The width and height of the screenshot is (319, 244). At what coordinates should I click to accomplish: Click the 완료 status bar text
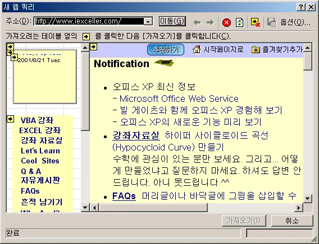(13, 233)
